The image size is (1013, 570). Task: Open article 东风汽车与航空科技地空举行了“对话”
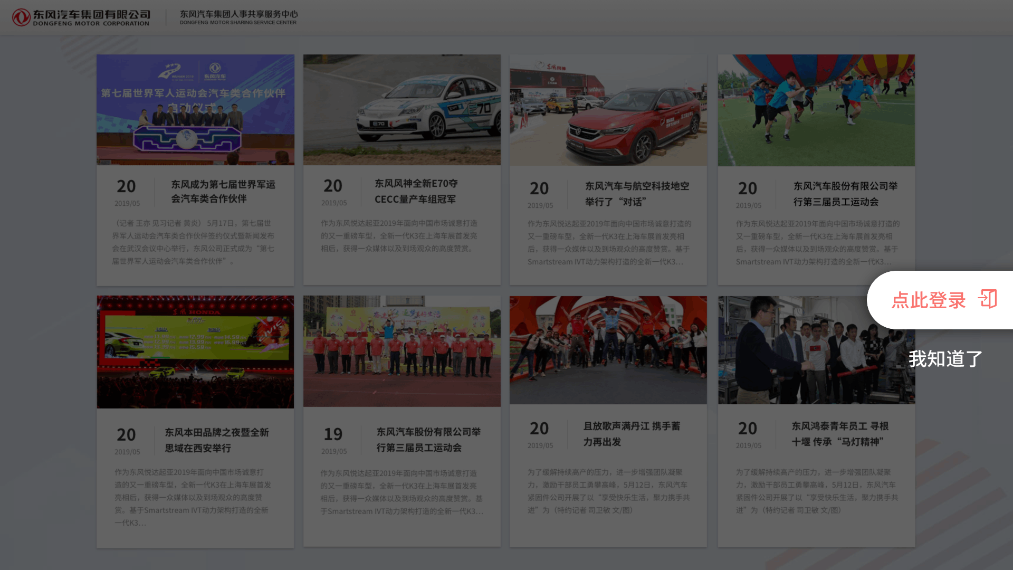tap(637, 194)
